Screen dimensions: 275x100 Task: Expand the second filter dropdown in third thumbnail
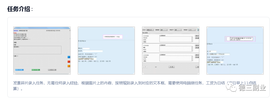tap(164, 30)
